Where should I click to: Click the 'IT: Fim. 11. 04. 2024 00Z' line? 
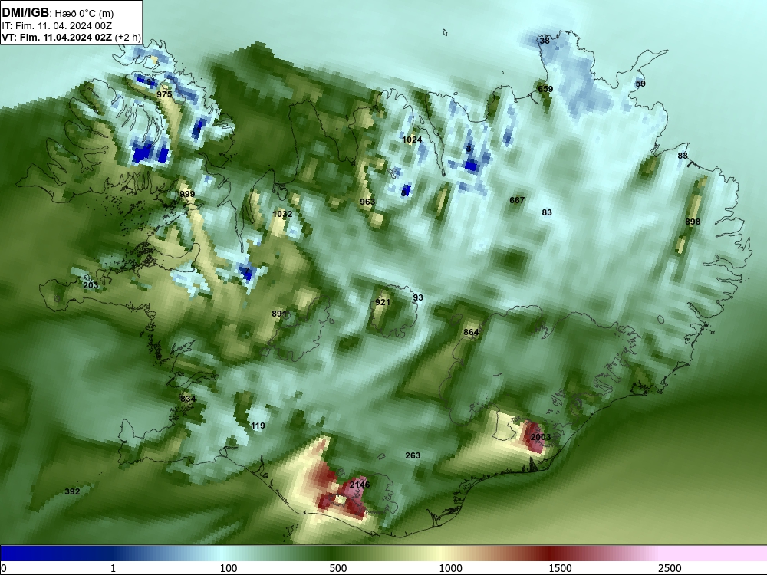tap(57, 25)
